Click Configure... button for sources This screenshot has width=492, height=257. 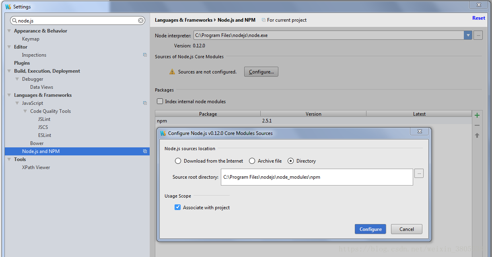click(261, 72)
